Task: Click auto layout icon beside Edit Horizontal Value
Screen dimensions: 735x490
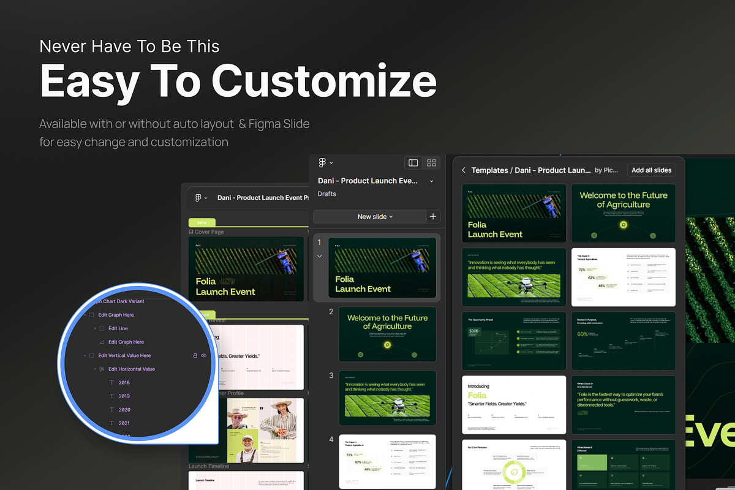Action: click(102, 369)
